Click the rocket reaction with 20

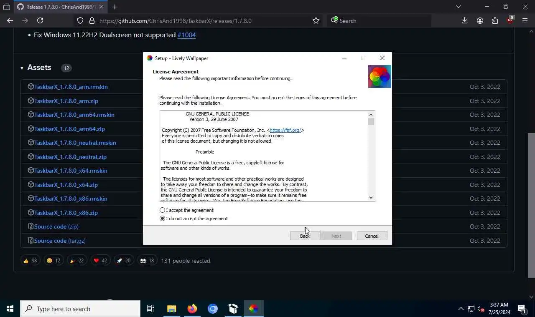point(124,261)
